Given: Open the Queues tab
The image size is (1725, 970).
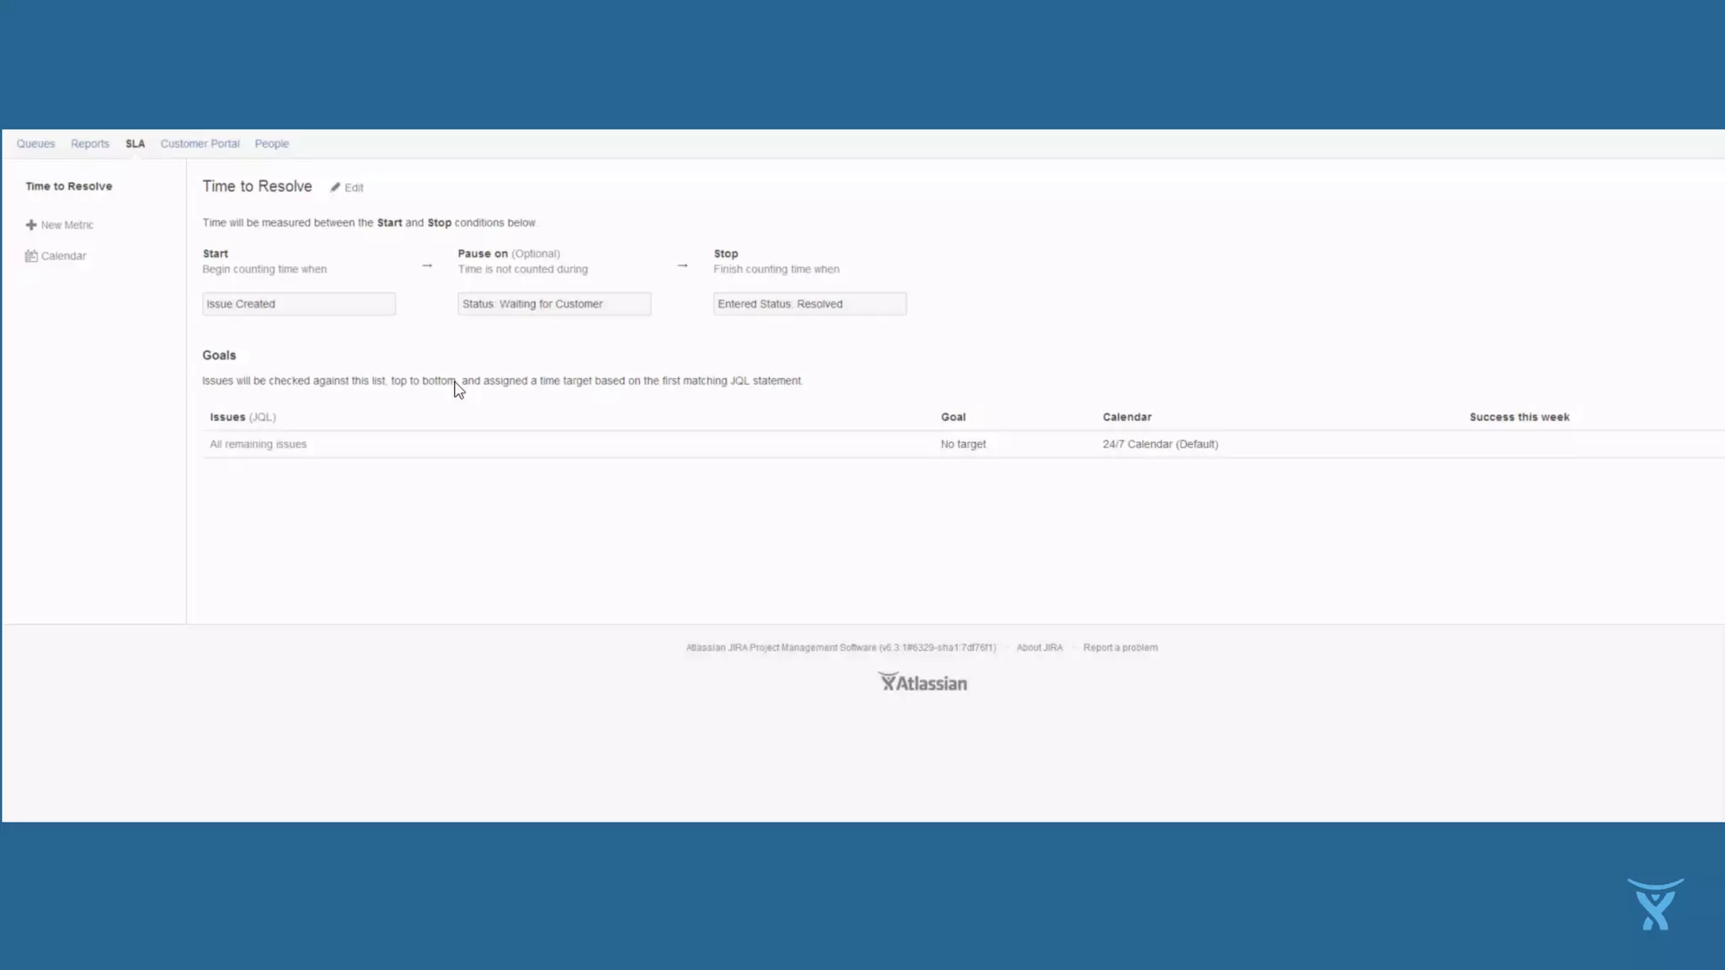Looking at the screenshot, I should (x=35, y=144).
